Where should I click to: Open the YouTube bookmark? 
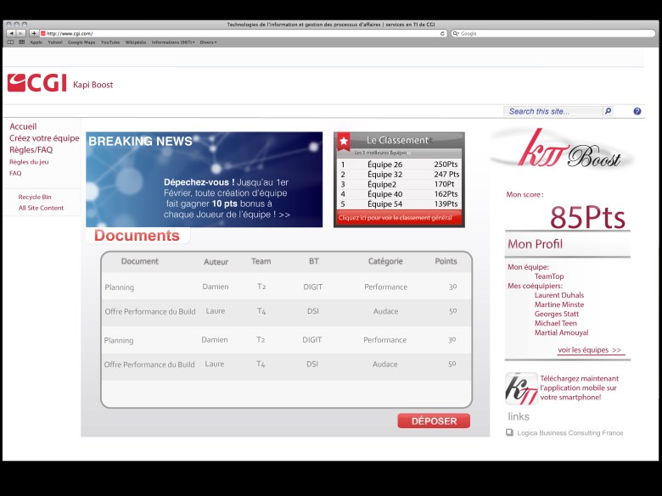pyautogui.click(x=110, y=42)
